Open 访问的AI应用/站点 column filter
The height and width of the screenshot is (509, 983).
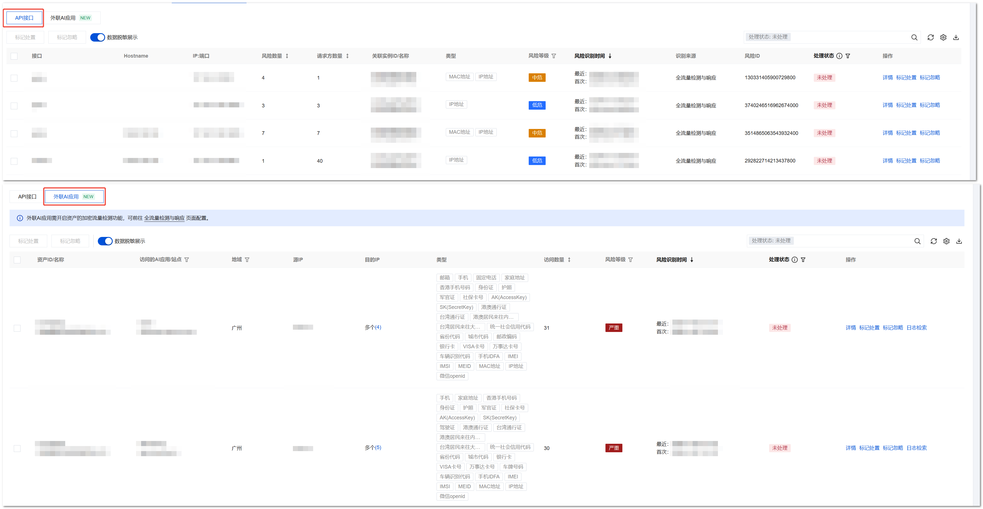(x=187, y=260)
